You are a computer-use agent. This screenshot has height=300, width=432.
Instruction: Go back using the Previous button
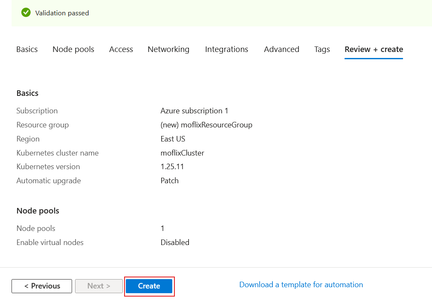coord(41,286)
